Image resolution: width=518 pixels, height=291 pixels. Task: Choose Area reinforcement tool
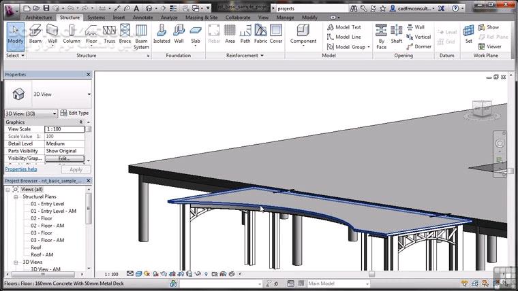[230, 34]
